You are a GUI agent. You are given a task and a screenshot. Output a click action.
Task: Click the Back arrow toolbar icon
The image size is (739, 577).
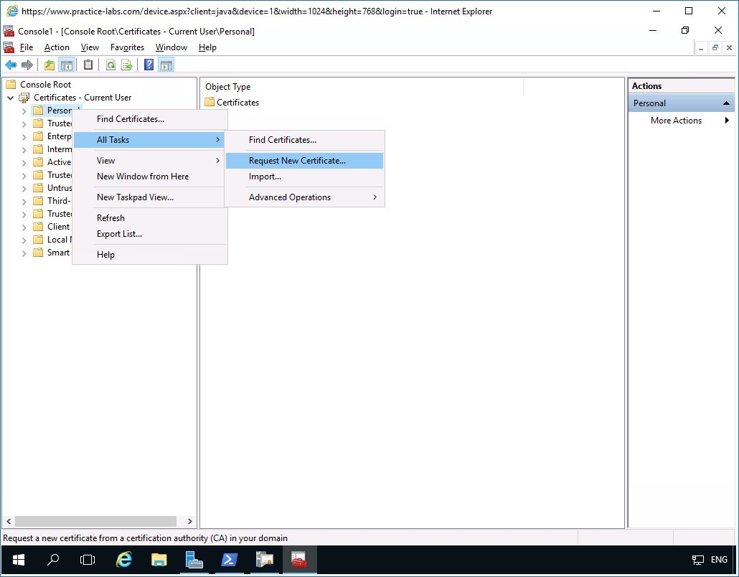click(10, 65)
